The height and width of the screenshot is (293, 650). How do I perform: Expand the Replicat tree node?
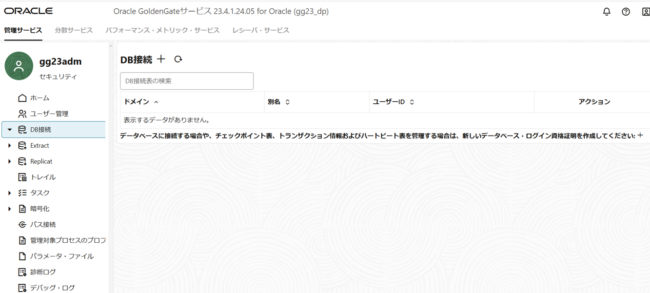pos(9,161)
